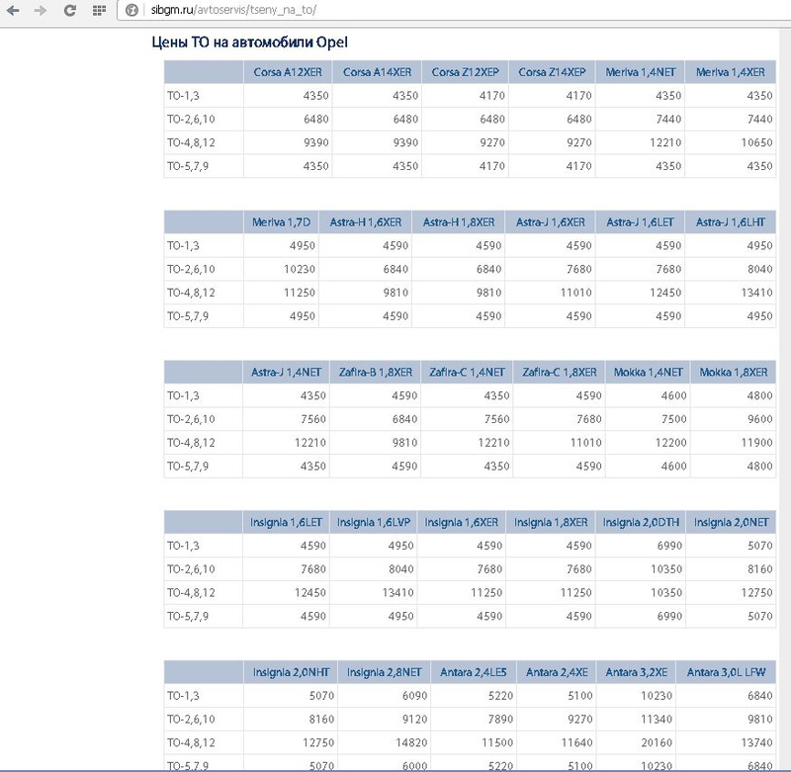The height and width of the screenshot is (772, 791).
Task: Select value 13410 under Astra-J 1,6LHT
Action: click(756, 293)
